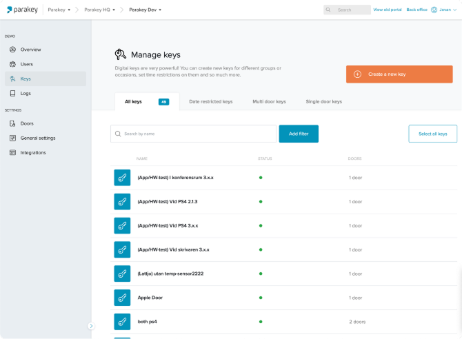This screenshot has width=462, height=339.
Task: Open Integrations icon in sidebar
Action: tap(12, 152)
